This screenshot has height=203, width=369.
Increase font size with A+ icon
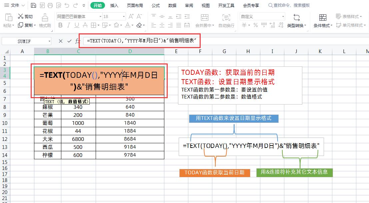131,16
